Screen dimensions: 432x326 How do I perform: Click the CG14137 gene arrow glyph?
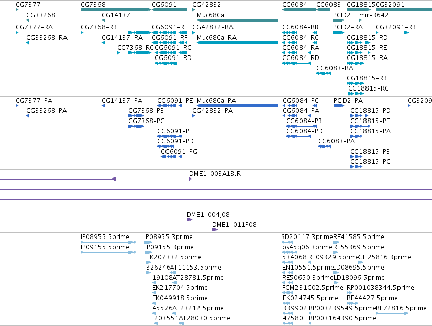click(103, 20)
